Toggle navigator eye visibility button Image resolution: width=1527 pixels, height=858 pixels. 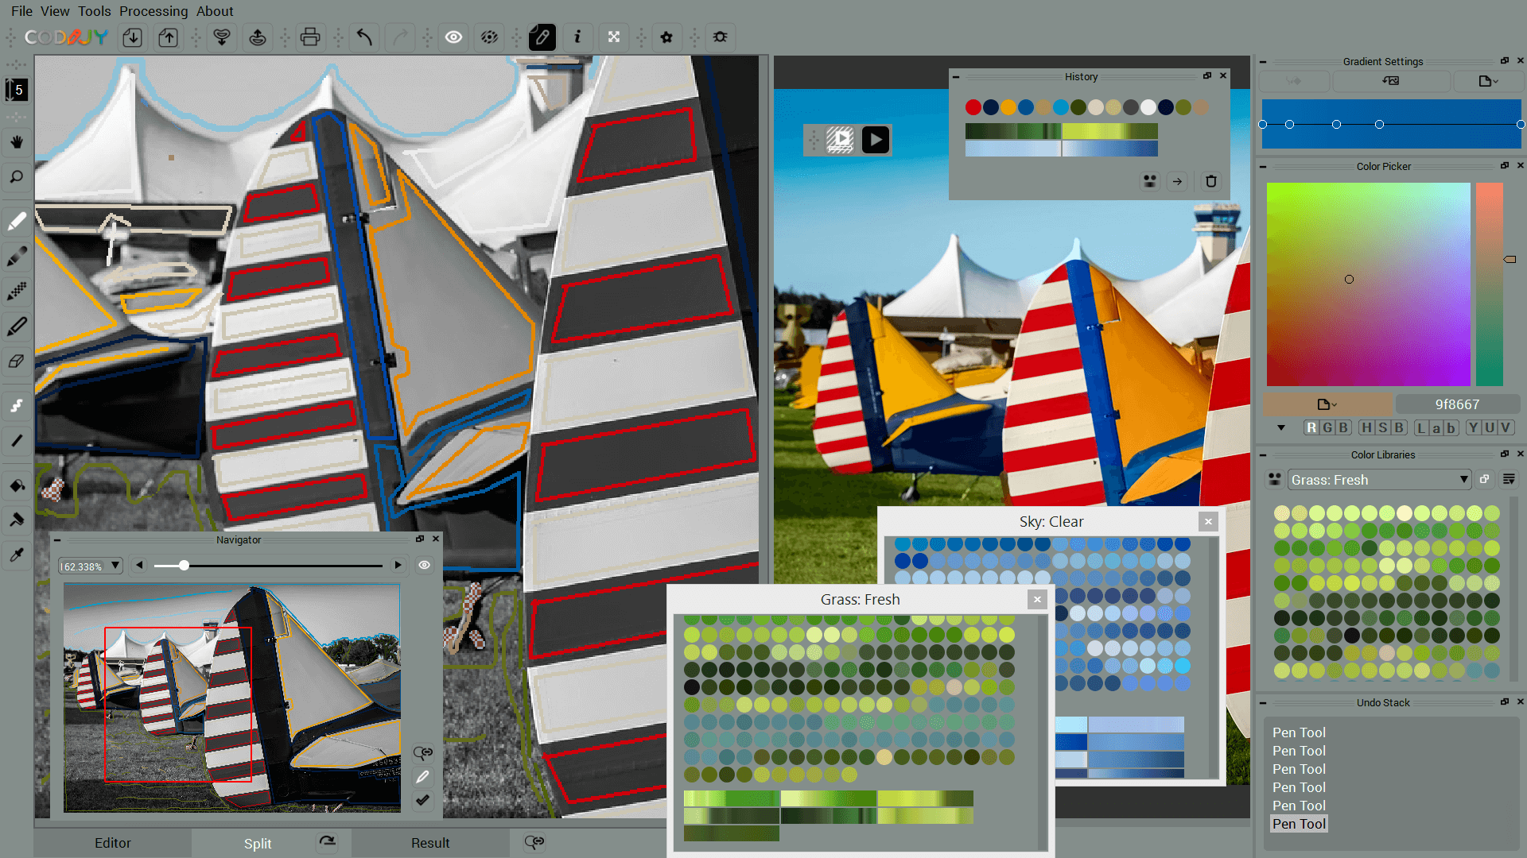pos(425,566)
